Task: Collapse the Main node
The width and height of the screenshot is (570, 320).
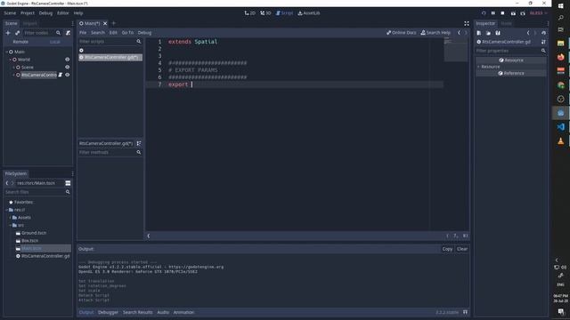Action: click(6, 52)
